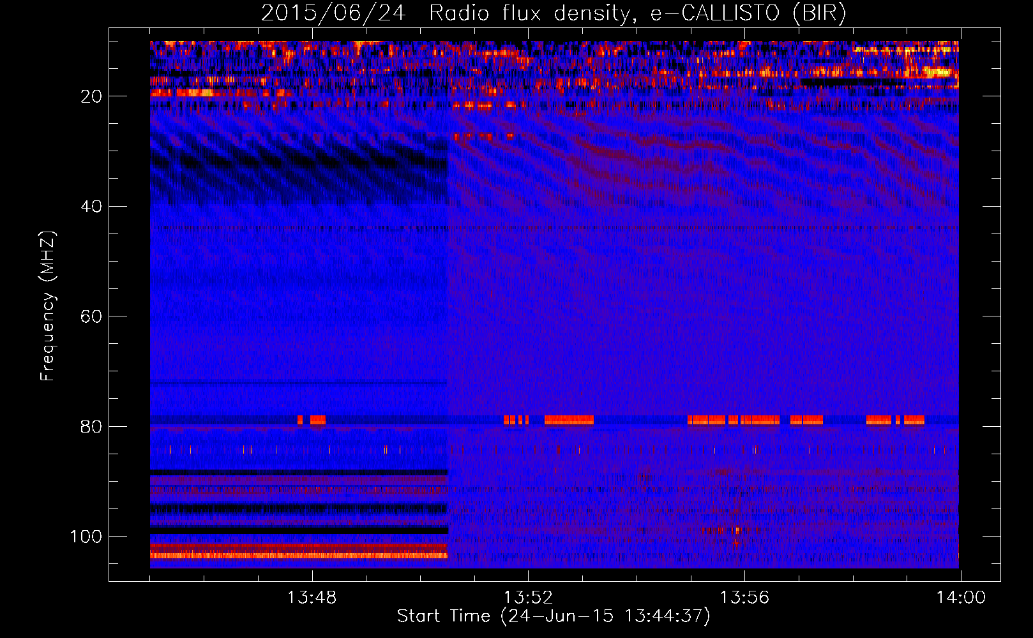1033x638 pixels.
Task: Click the 20 frequency tick label
Action: 91,96
